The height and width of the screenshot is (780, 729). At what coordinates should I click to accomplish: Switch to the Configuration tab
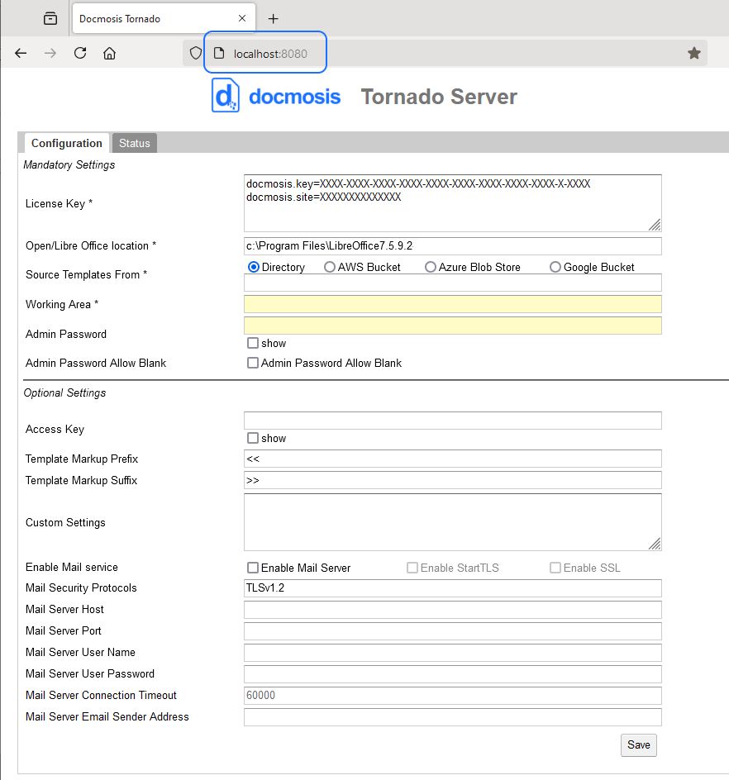click(67, 143)
